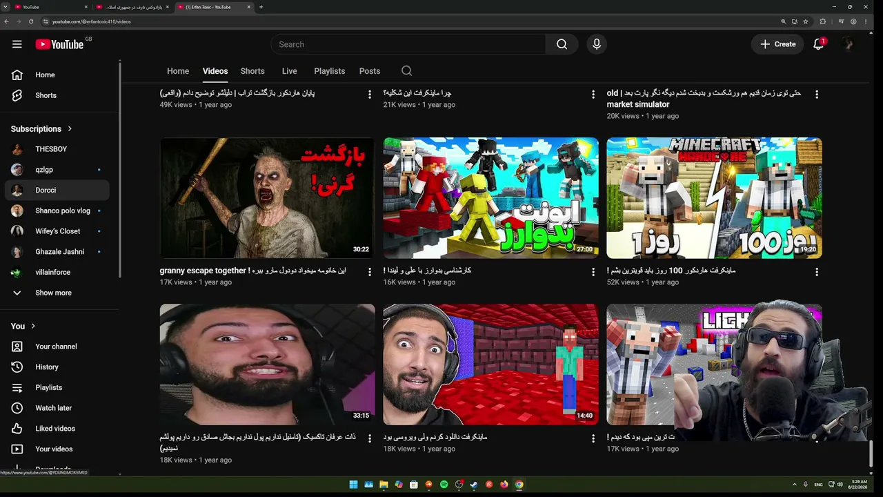Open the Posts channel tab
The height and width of the screenshot is (497, 883).
point(370,71)
